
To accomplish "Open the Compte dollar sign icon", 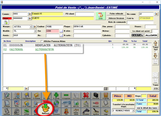I will pyautogui.click(x=26, y=112).
